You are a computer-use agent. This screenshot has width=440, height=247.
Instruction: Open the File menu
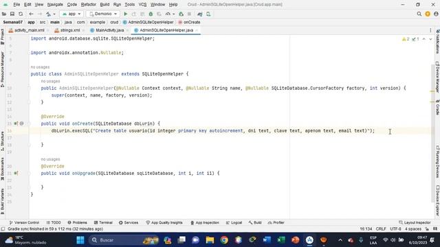click(16, 5)
